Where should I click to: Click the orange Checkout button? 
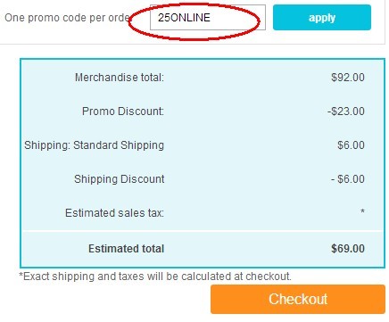298,299
